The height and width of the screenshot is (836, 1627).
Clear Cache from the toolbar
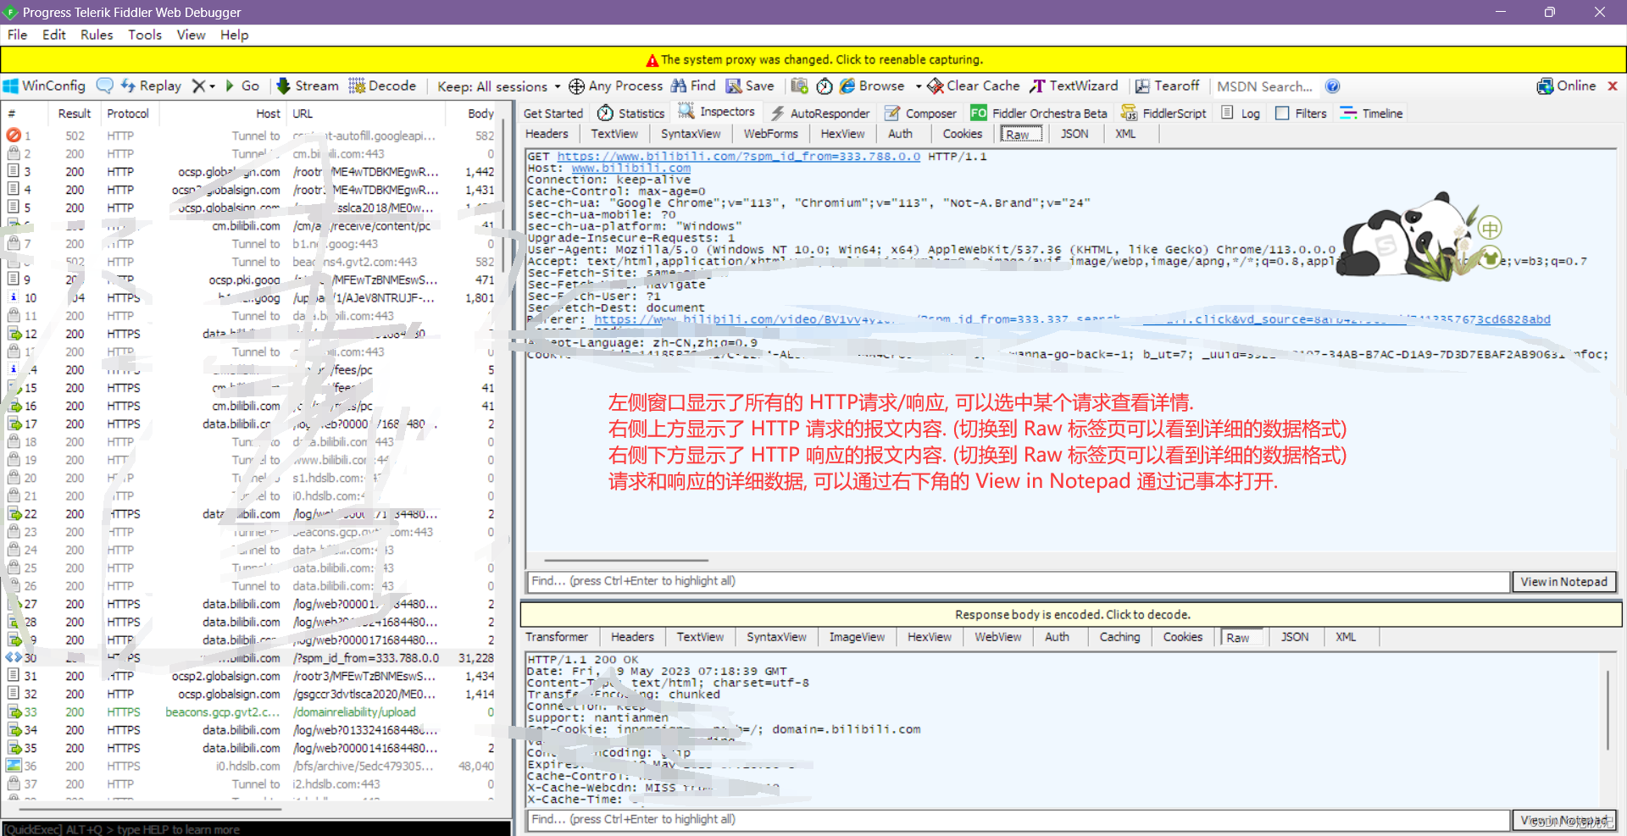pyautogui.click(x=974, y=86)
